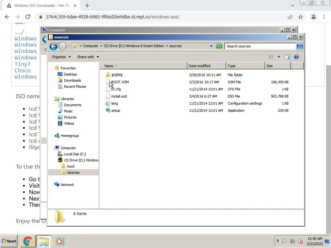This screenshot has width=331, height=248.
Task: Select the $OEM$ folder
Action: 117,75
